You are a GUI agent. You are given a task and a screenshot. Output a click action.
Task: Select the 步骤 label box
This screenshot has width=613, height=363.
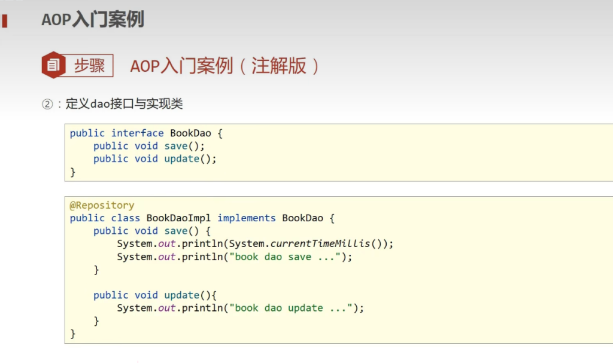pyautogui.click(x=89, y=65)
